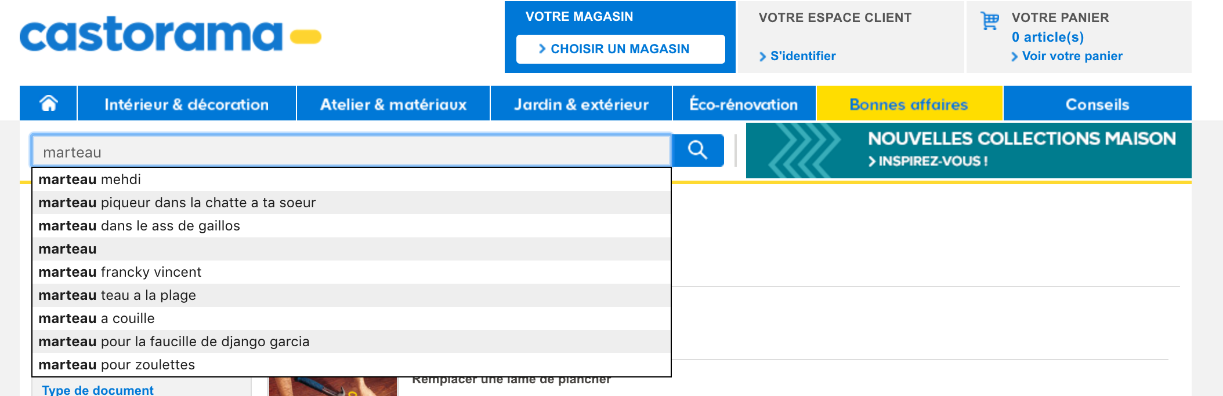Select the Bonnes affaires tab
The image size is (1223, 396).
[909, 104]
